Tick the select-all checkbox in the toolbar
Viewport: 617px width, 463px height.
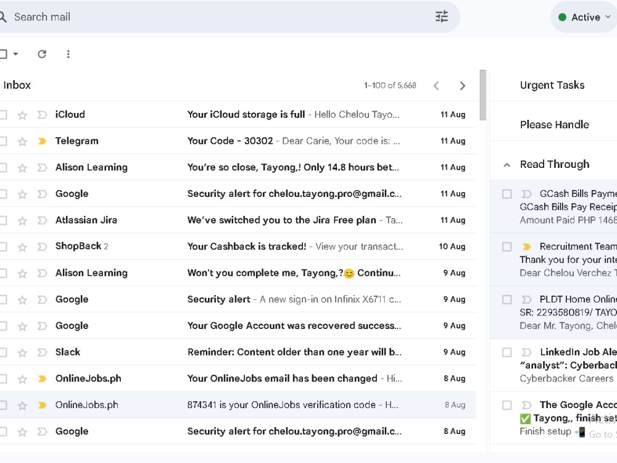3,54
